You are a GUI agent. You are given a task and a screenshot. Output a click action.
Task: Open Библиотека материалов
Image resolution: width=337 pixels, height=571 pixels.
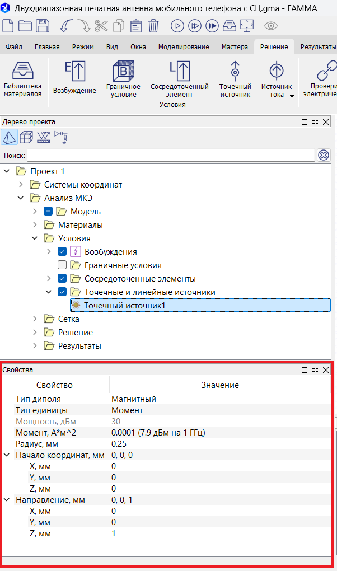click(23, 80)
